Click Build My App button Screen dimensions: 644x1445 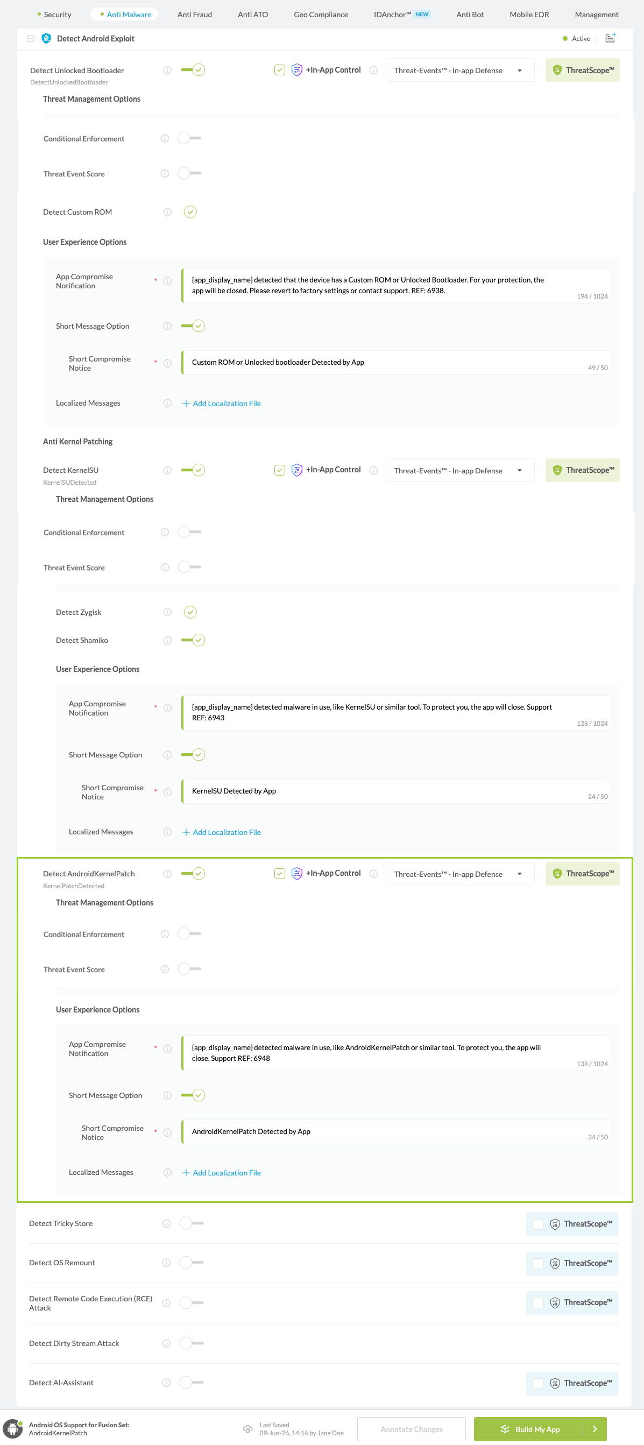(529, 1429)
